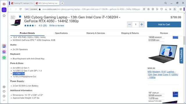This screenshot has height=104, width=186.
Task: Add the laptop to cart
Action: pyautogui.click(x=164, y=24)
